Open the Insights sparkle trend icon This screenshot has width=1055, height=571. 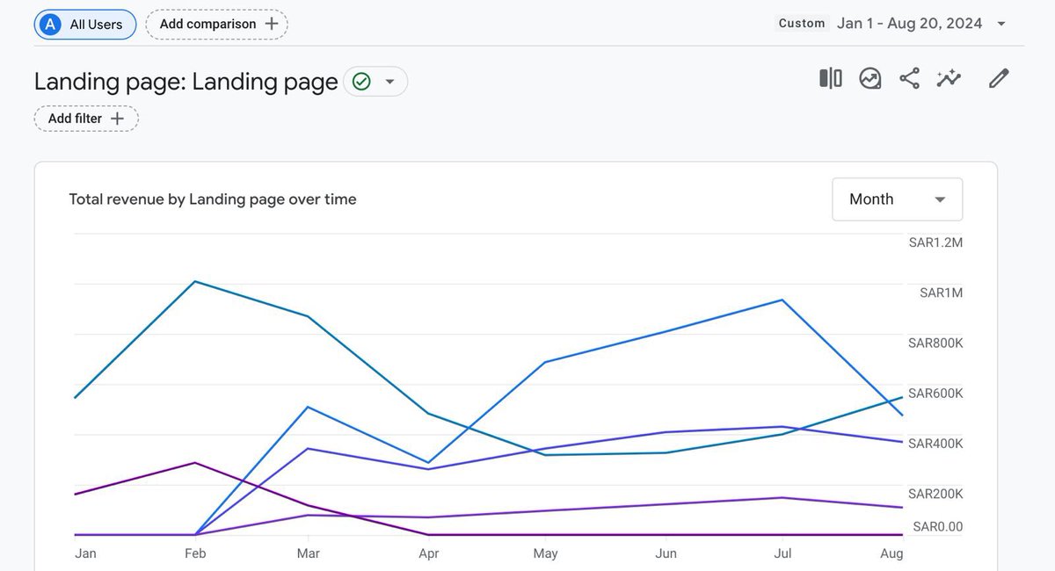(949, 78)
